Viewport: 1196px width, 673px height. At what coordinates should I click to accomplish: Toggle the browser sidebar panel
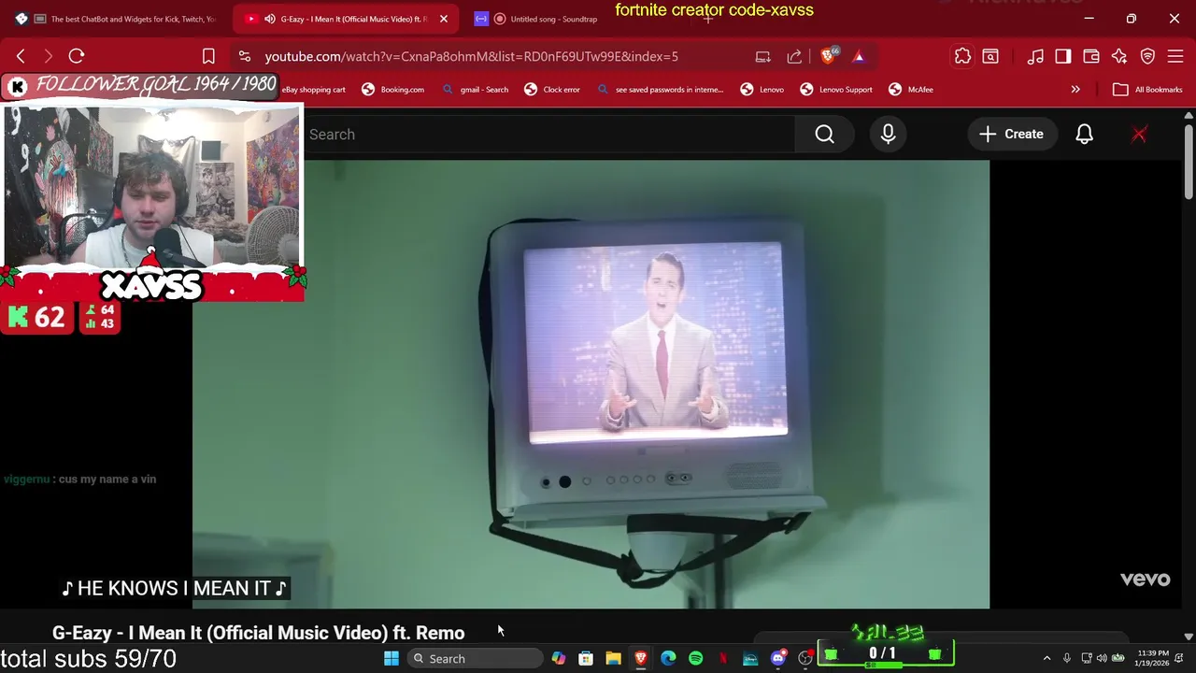[x=1063, y=56]
